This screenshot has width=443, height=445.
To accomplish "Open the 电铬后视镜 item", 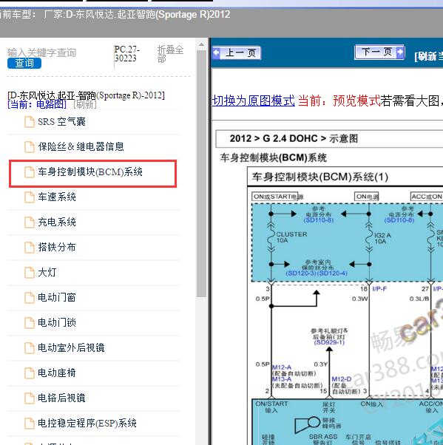I will pos(61,398).
